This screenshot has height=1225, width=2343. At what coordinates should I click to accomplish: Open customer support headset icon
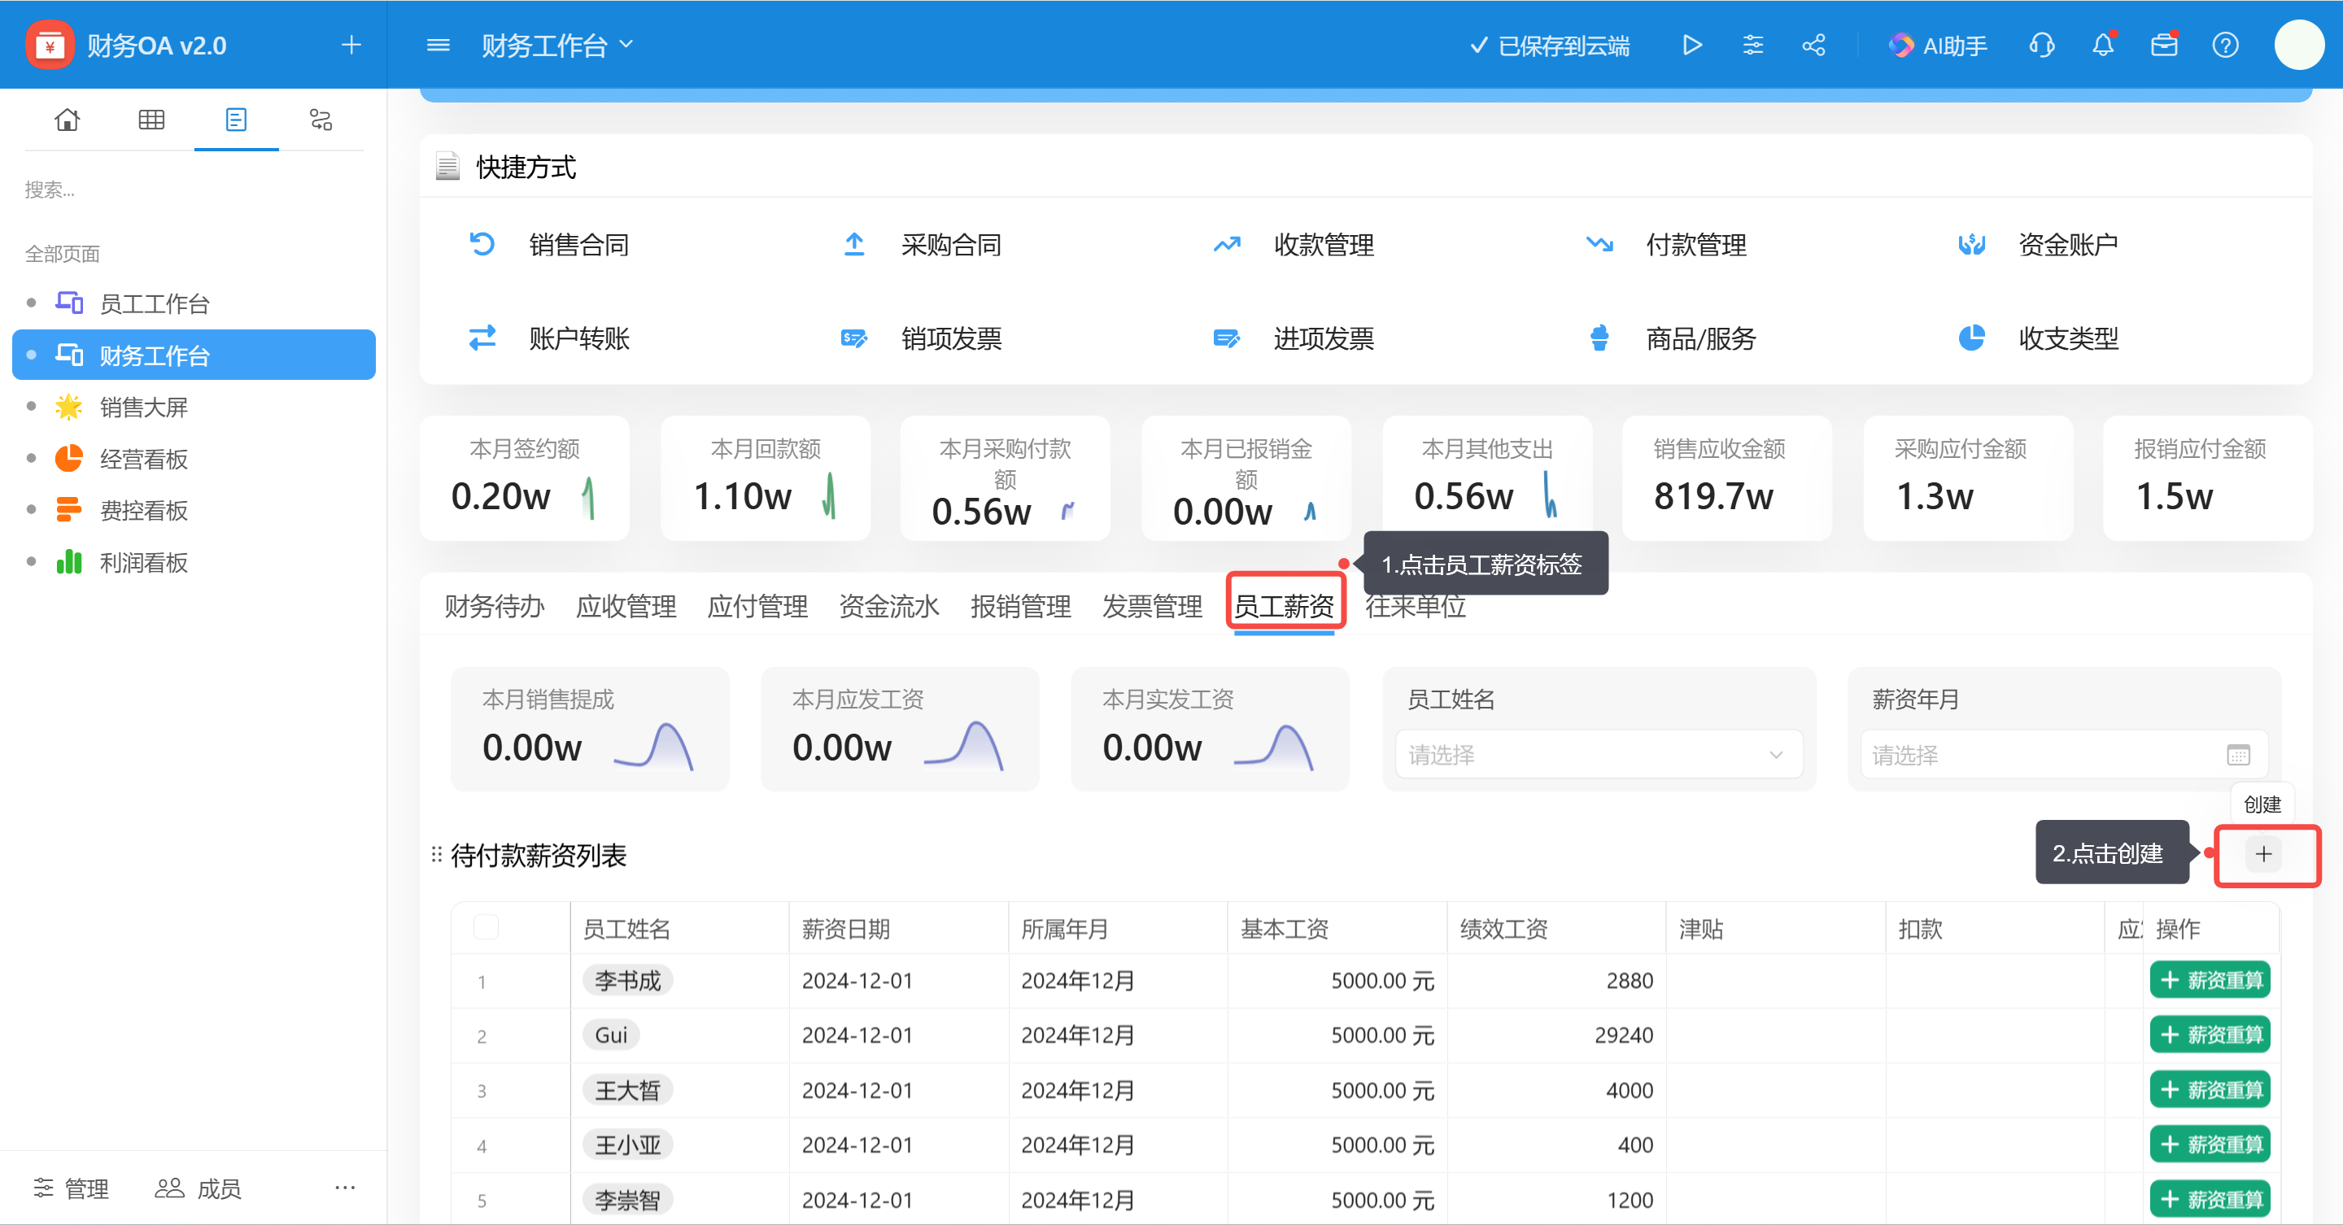pyautogui.click(x=2041, y=45)
